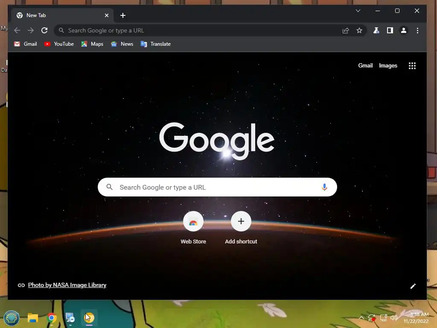Focus the address bar search field
437x328 pixels.
[210, 30]
